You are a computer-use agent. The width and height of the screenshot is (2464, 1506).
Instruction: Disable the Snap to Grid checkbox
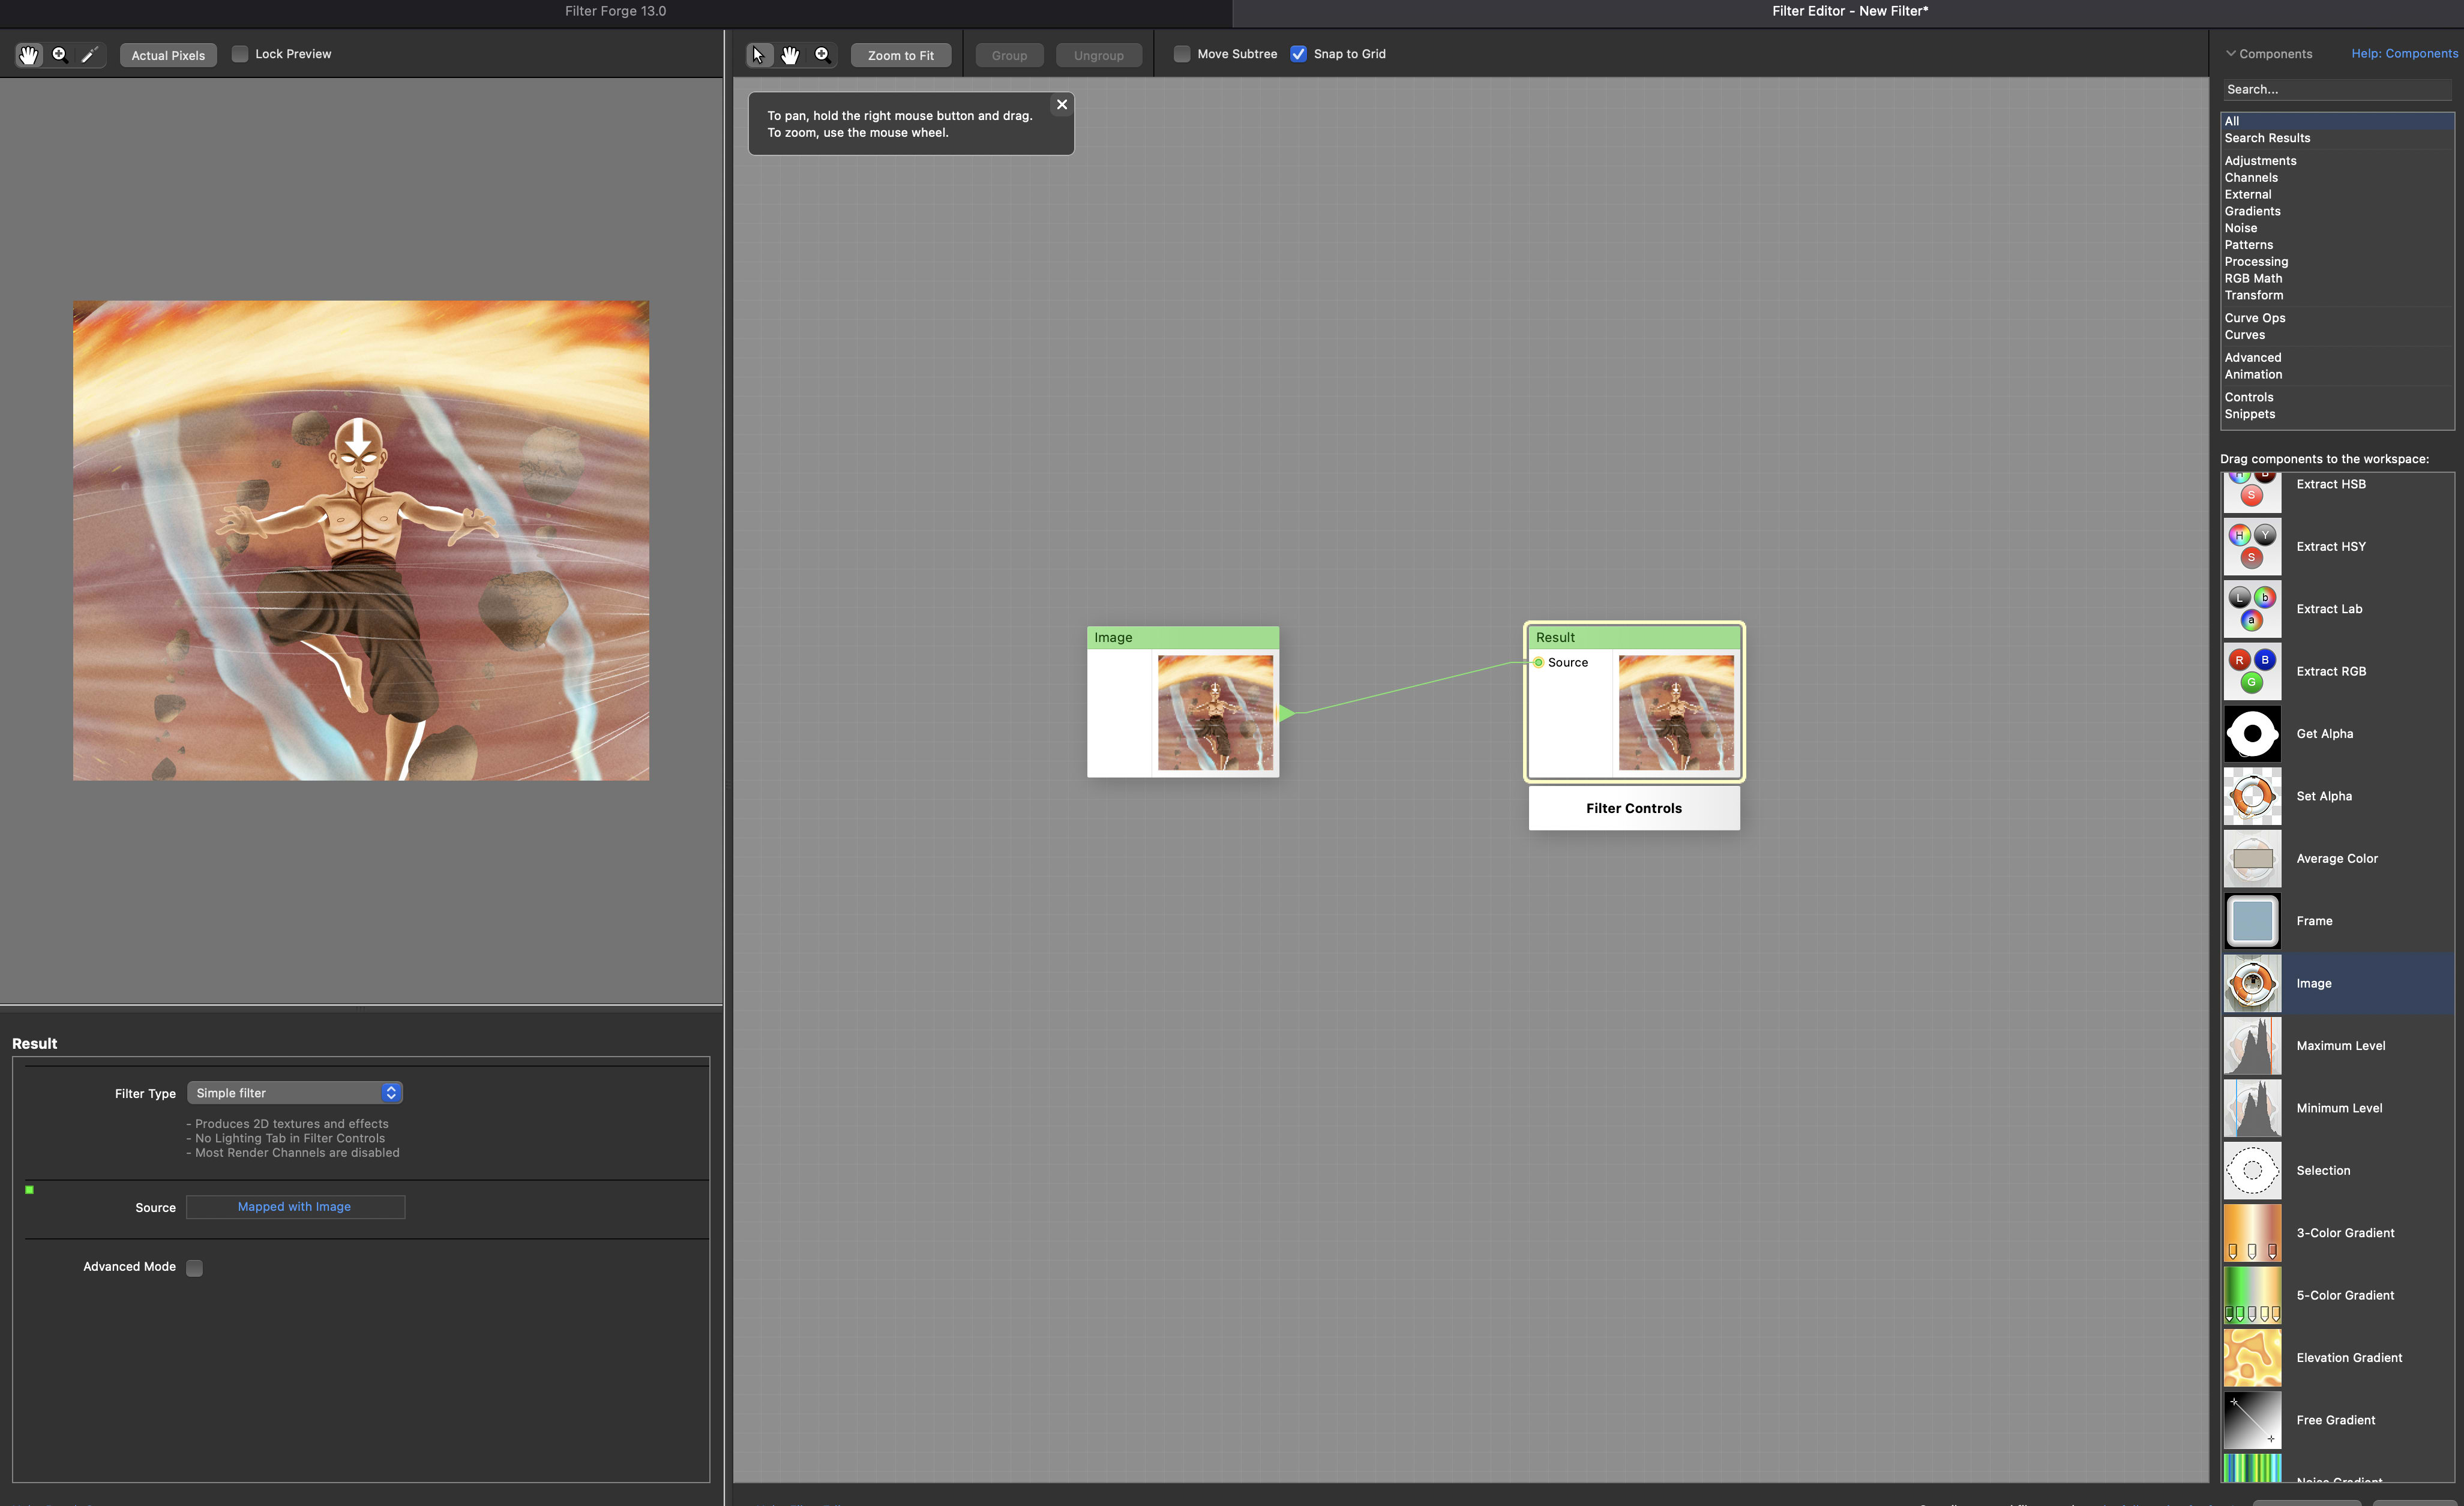1298,54
